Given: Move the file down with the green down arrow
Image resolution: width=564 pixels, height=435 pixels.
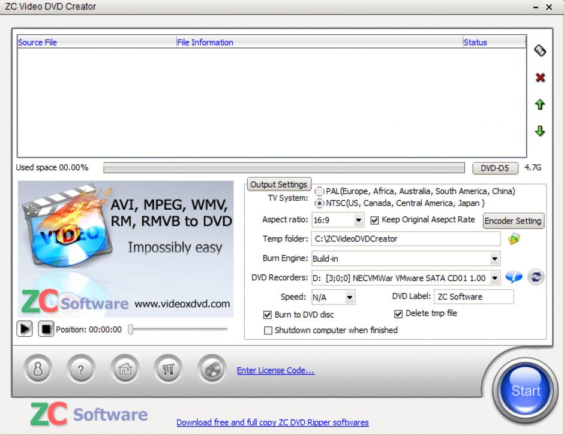Looking at the screenshot, I should pos(539,131).
